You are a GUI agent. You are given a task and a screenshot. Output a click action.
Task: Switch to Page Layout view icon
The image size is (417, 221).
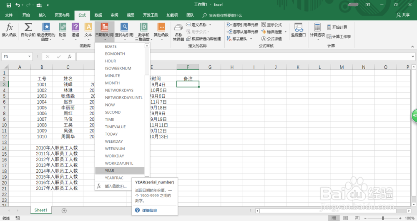tap(345, 218)
